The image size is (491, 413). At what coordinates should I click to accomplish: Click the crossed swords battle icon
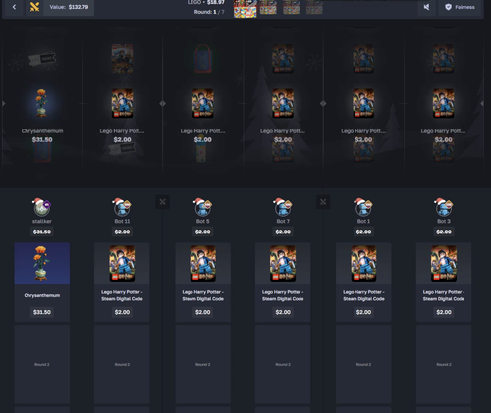coord(34,7)
